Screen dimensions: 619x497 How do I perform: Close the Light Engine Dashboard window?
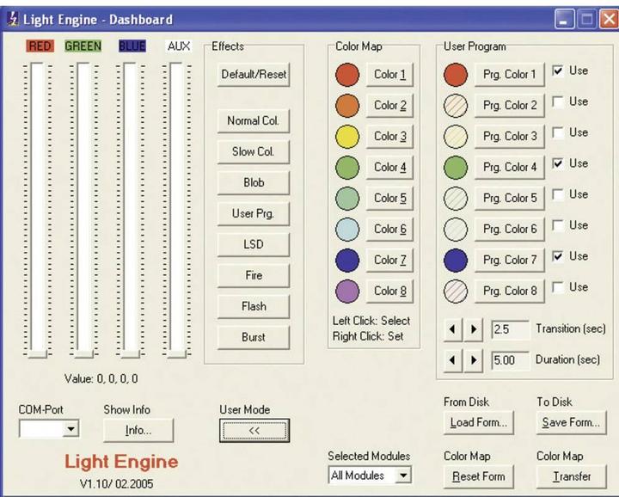point(609,19)
